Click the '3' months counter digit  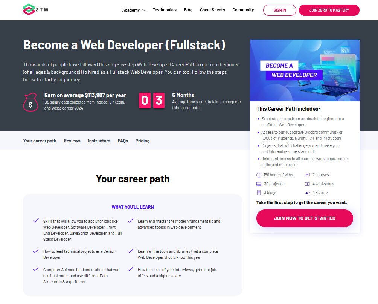pos(159,101)
